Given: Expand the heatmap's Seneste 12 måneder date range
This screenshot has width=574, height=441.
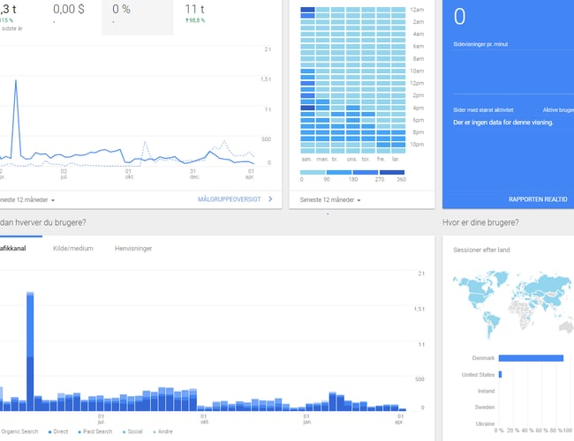Looking at the screenshot, I should point(330,200).
